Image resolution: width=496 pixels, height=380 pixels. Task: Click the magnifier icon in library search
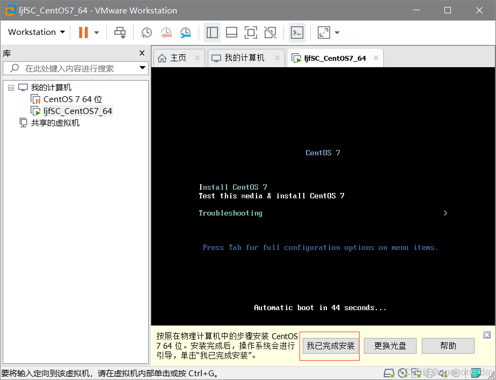click(14, 68)
